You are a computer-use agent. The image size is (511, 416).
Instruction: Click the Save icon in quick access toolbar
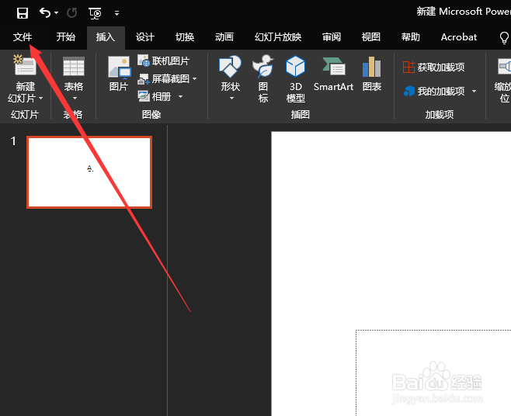[23, 13]
